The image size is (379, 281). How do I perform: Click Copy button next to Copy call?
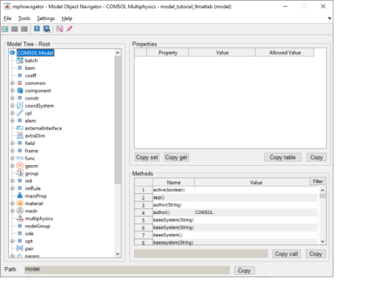[x=316, y=253]
